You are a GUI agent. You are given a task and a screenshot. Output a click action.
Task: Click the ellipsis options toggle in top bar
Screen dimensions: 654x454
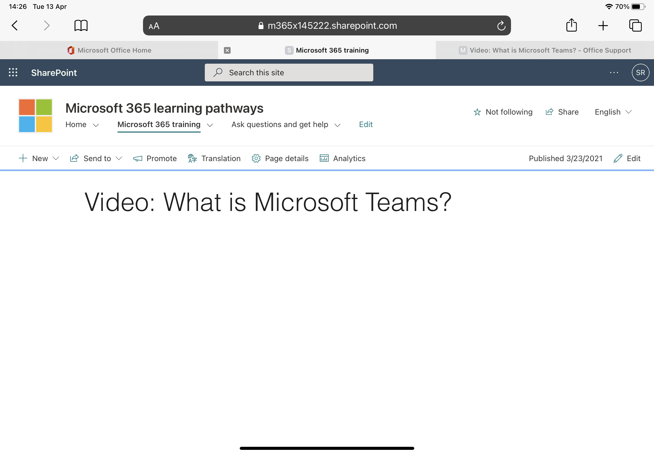[x=614, y=73]
